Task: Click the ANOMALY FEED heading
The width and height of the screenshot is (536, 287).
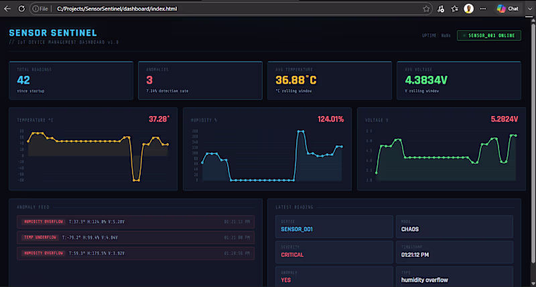Action: click(x=33, y=207)
